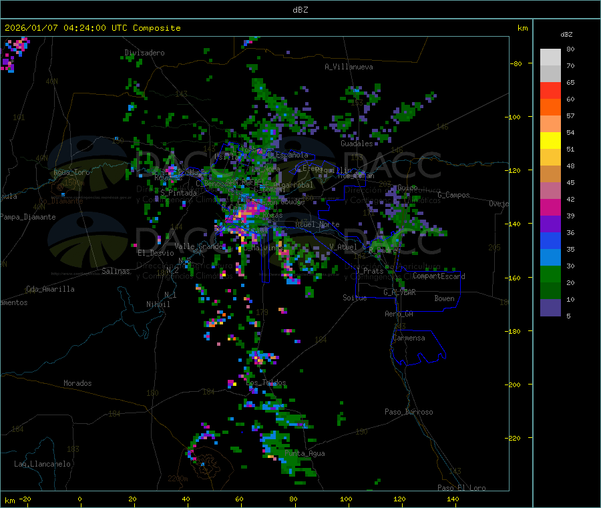This screenshot has width=601, height=508.
Task: Click the Carmensa map label
Action: (x=409, y=338)
